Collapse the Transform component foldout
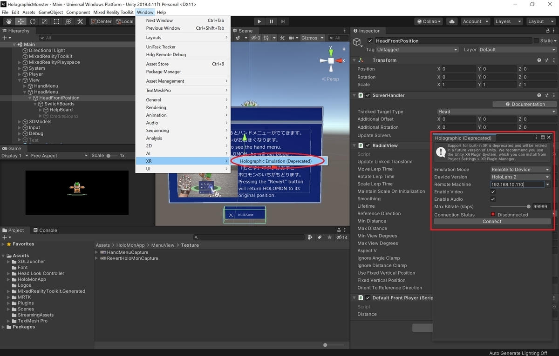 click(x=354, y=60)
